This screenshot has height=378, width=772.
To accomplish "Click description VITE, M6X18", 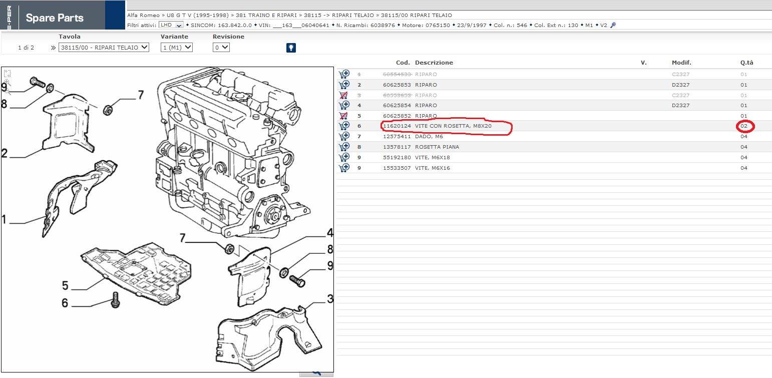I will pyautogui.click(x=433, y=157).
